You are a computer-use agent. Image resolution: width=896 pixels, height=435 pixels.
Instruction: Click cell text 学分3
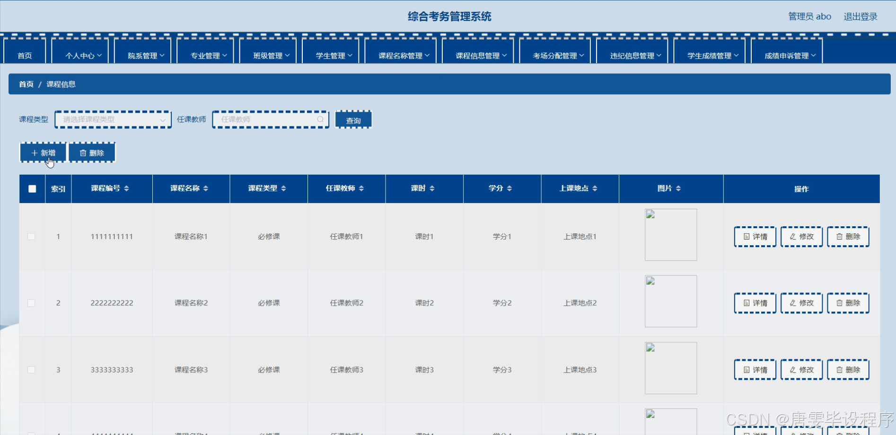[x=502, y=370]
